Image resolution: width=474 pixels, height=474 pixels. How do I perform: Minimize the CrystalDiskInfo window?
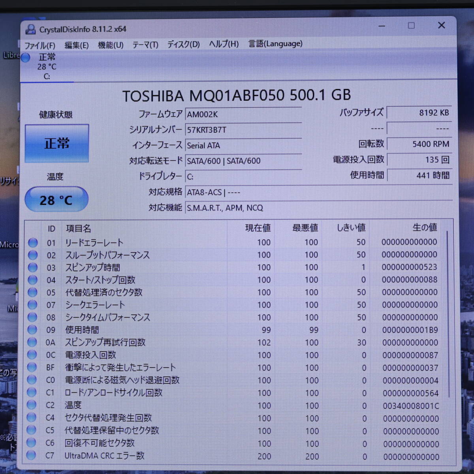pos(382,26)
